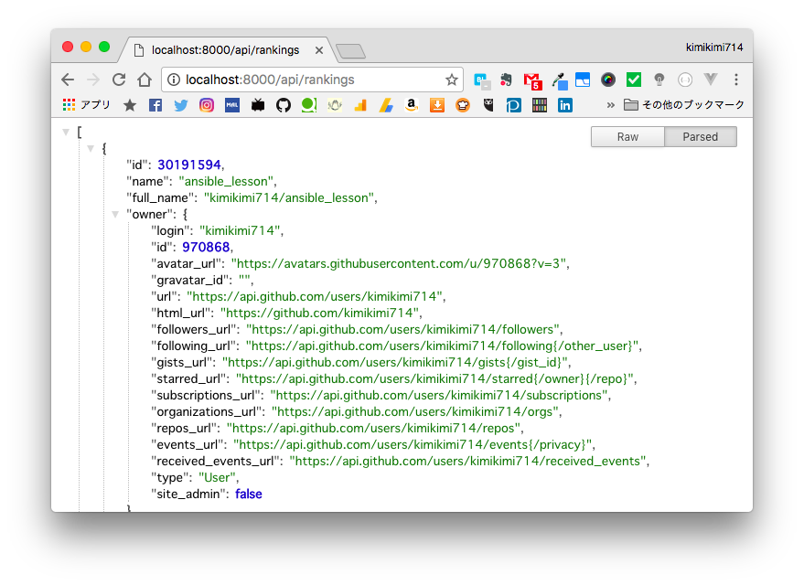Open the organizations_url link value

pos(415,411)
